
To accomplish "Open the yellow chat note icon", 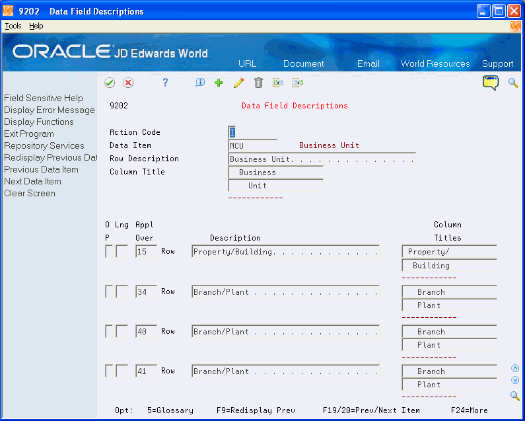I will 491,83.
